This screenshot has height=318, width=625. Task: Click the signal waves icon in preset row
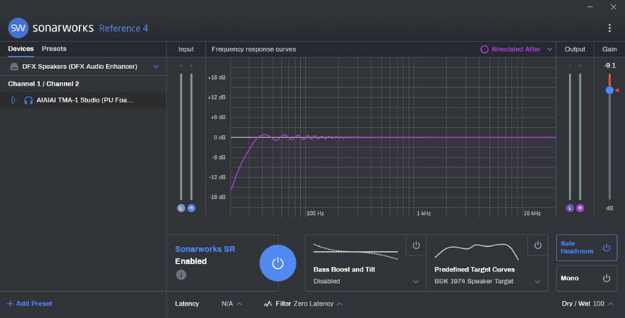click(x=15, y=100)
